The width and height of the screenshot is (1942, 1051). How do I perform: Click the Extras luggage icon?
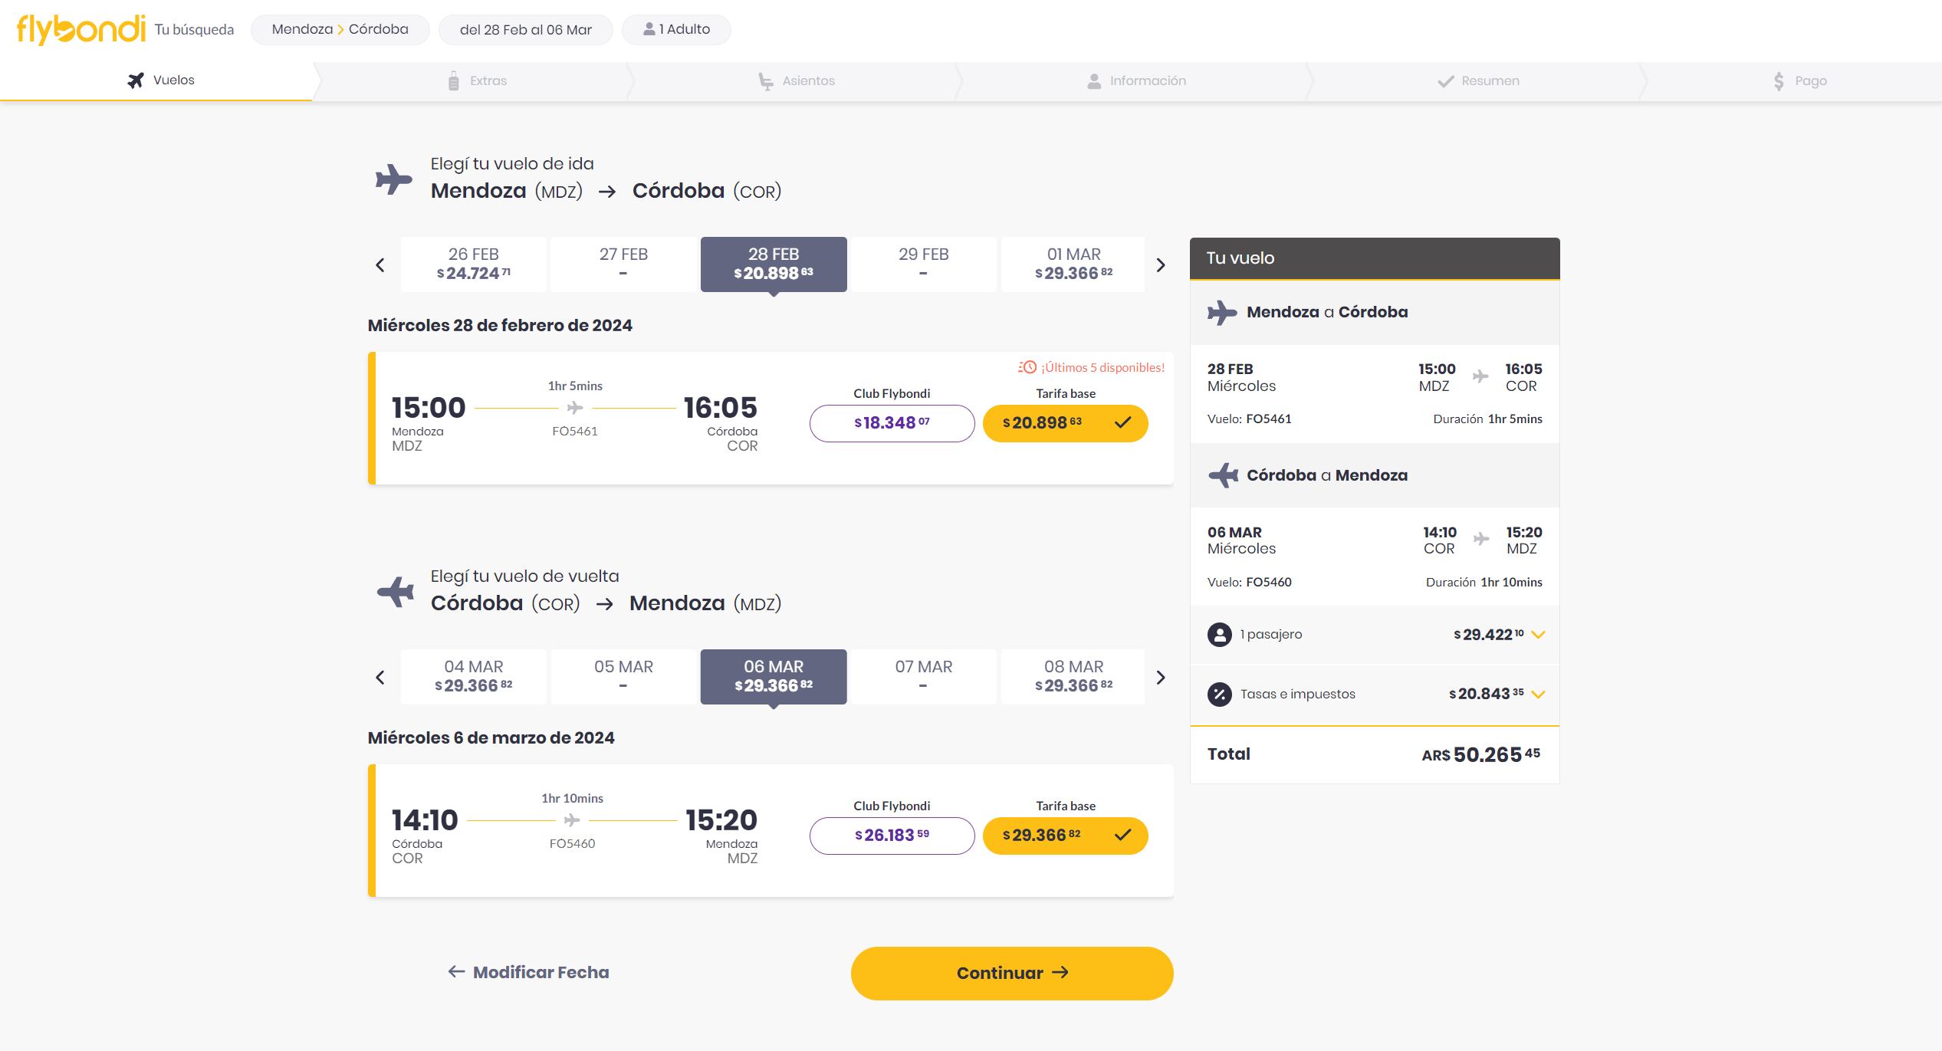click(x=454, y=80)
